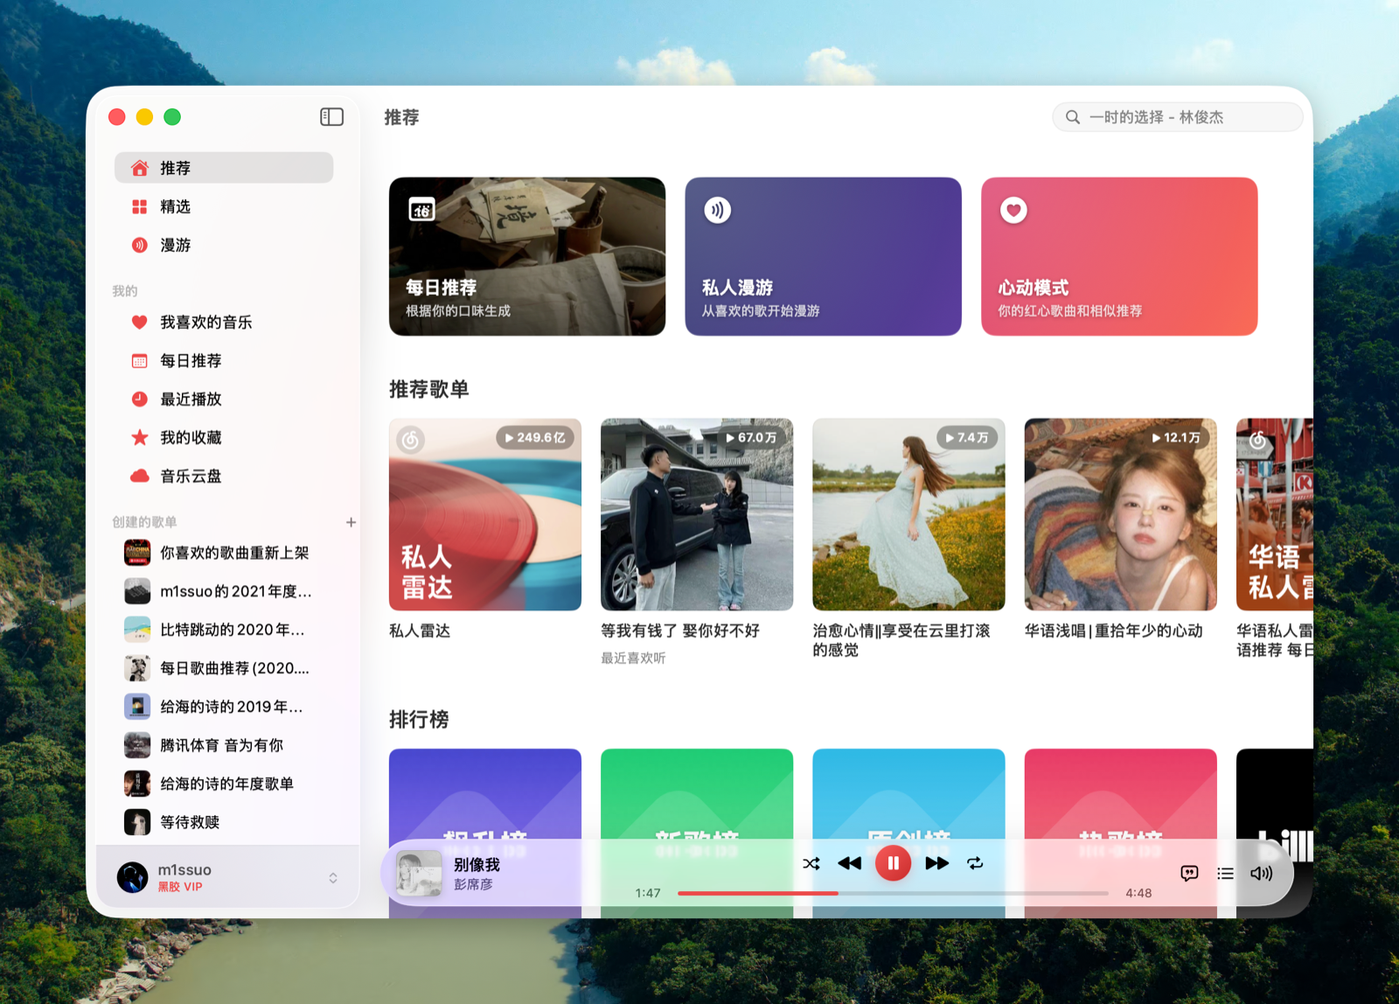
Task: Click the 67.0万 play count badge
Action: point(751,437)
